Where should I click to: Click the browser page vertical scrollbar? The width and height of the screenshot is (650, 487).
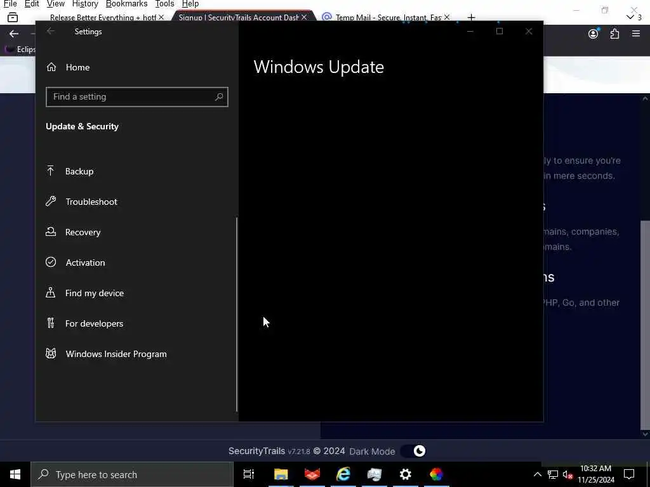(645, 325)
